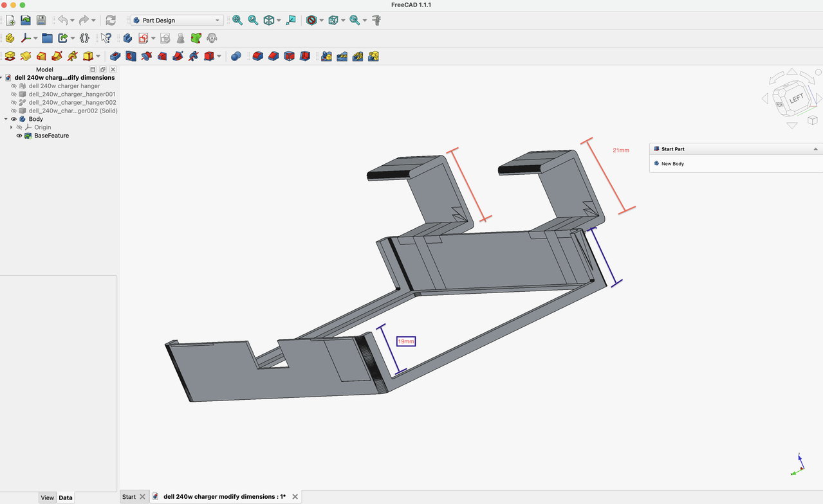823x504 pixels.
Task: Expand the Origin tree node
Action: coord(12,127)
